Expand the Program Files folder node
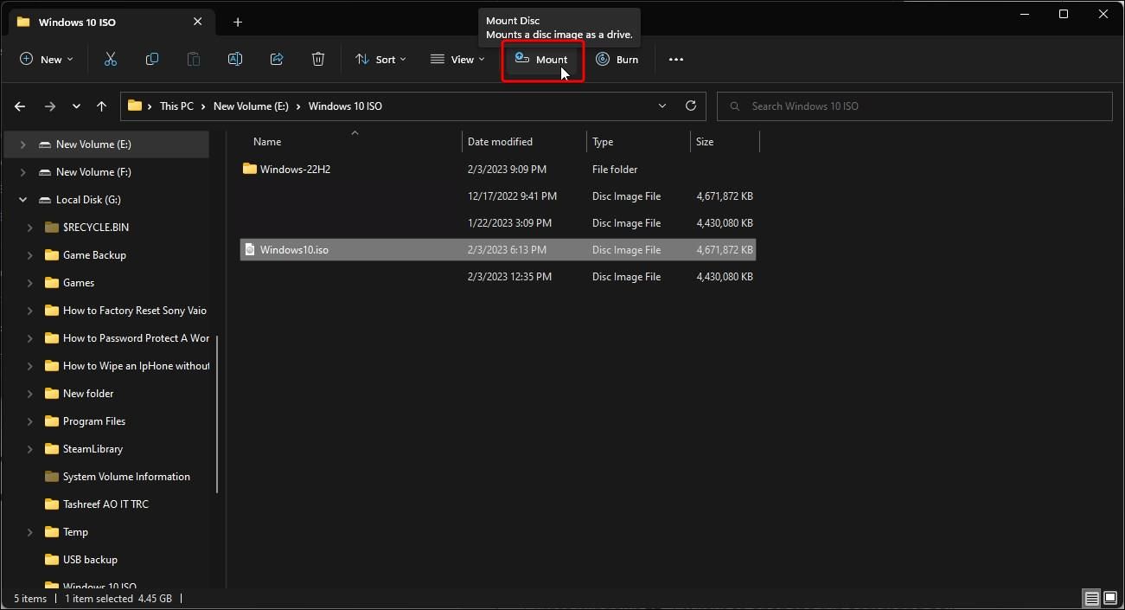 pos(29,421)
